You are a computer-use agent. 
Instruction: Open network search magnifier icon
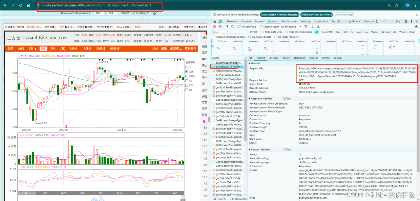[232, 27]
